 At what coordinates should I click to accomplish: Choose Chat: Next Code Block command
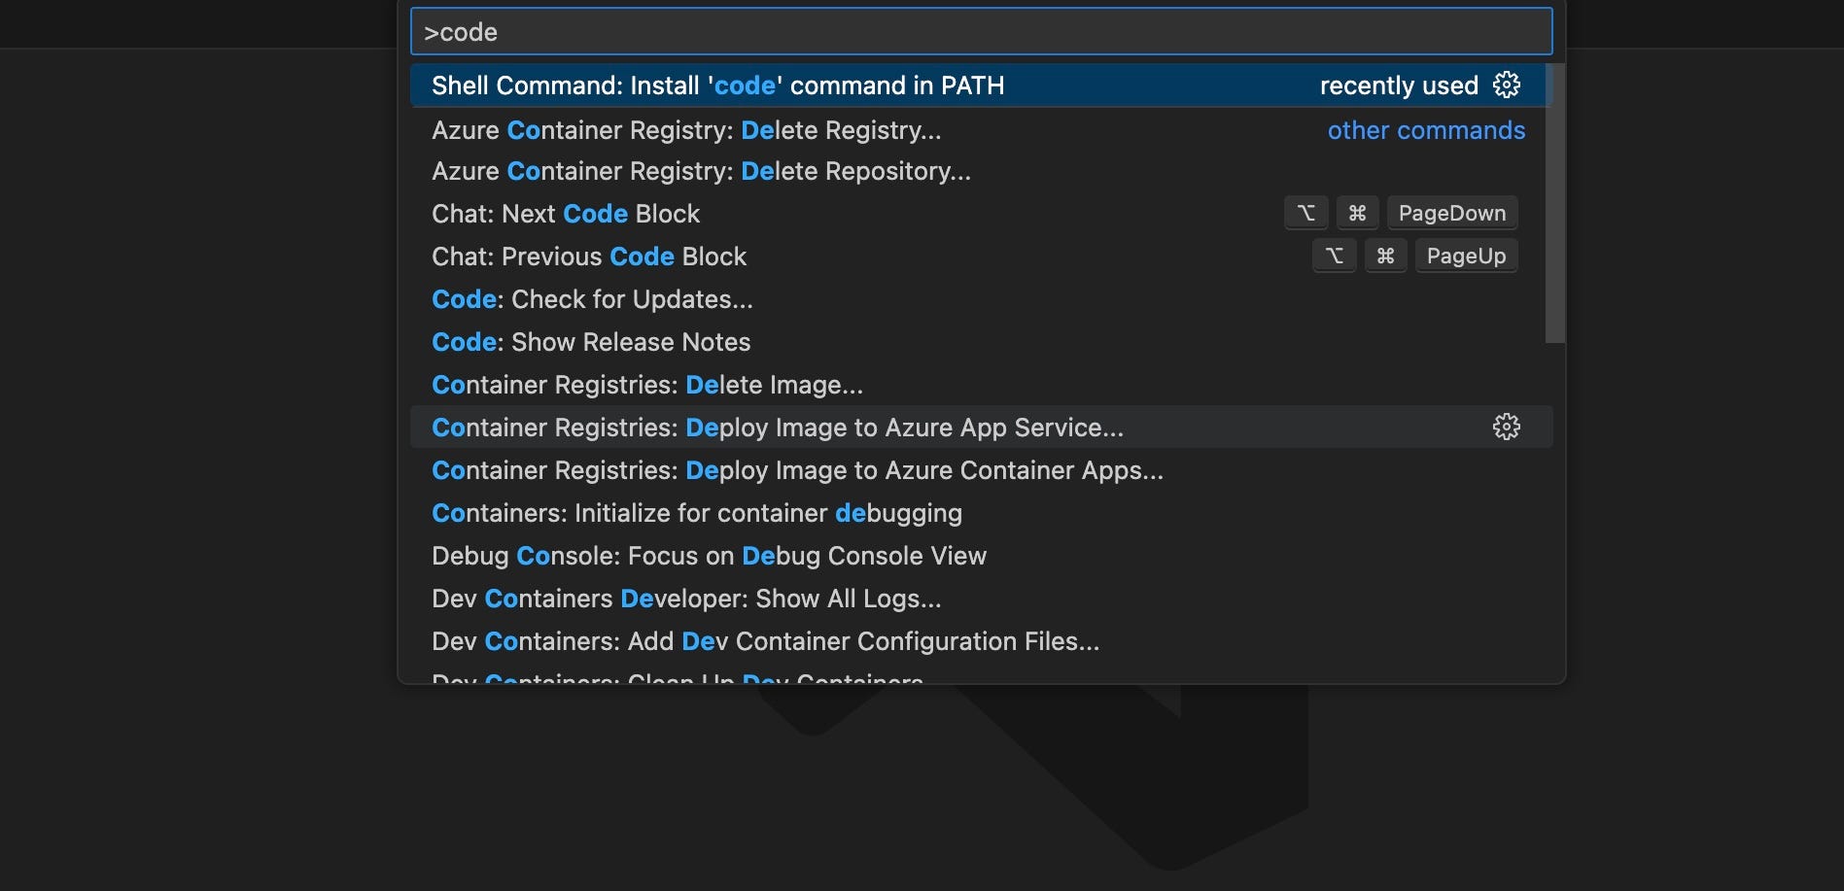tap(566, 214)
